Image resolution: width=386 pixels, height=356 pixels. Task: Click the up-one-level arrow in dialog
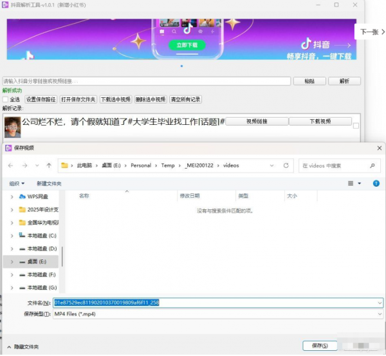[49, 165]
